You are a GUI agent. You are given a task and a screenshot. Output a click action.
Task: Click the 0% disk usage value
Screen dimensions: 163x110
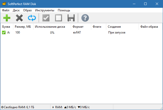point(52,33)
